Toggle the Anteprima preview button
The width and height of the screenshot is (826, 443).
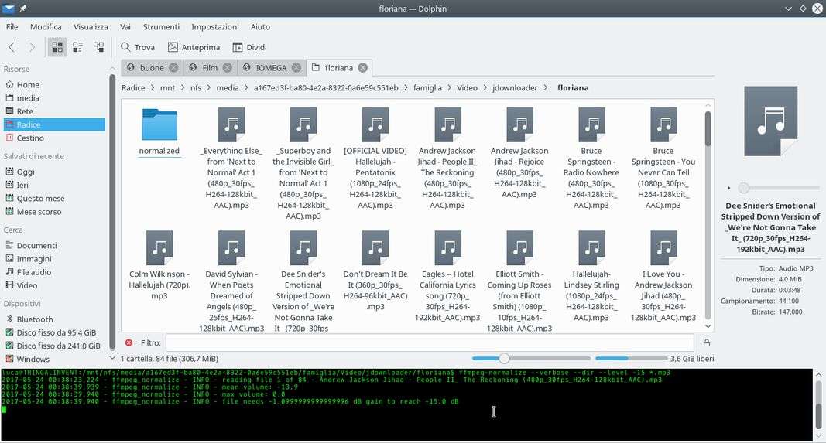pos(194,47)
